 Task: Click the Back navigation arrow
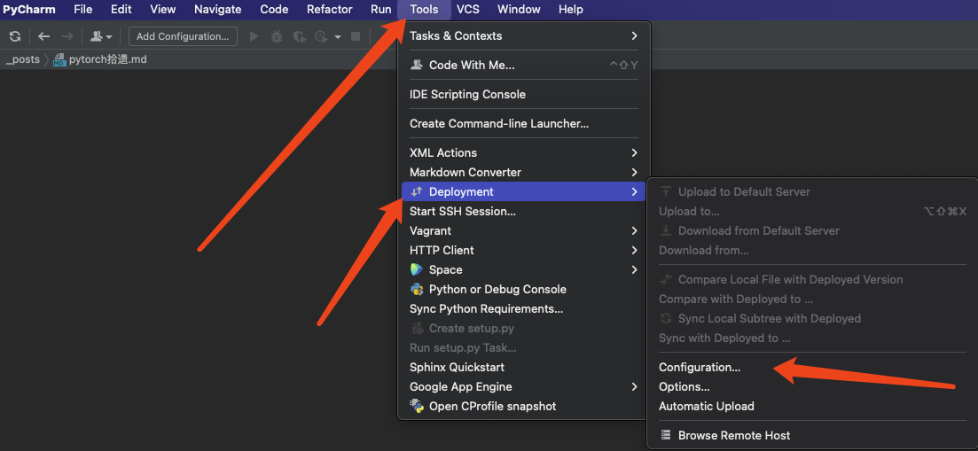point(43,36)
